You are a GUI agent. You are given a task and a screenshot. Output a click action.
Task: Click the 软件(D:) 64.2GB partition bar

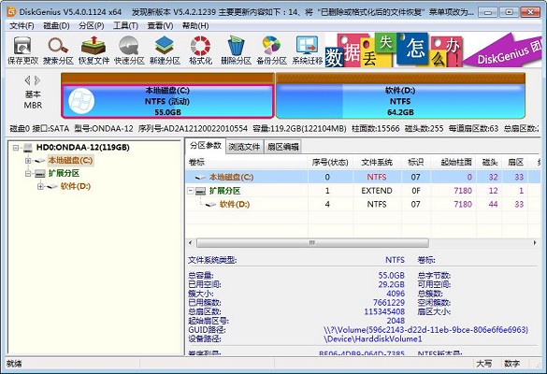(x=400, y=101)
